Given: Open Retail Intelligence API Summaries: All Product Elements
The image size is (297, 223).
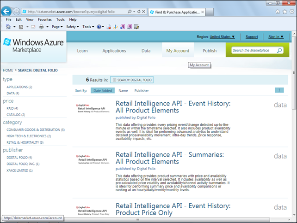Looking at the screenshot, I should [x=170, y=158].
